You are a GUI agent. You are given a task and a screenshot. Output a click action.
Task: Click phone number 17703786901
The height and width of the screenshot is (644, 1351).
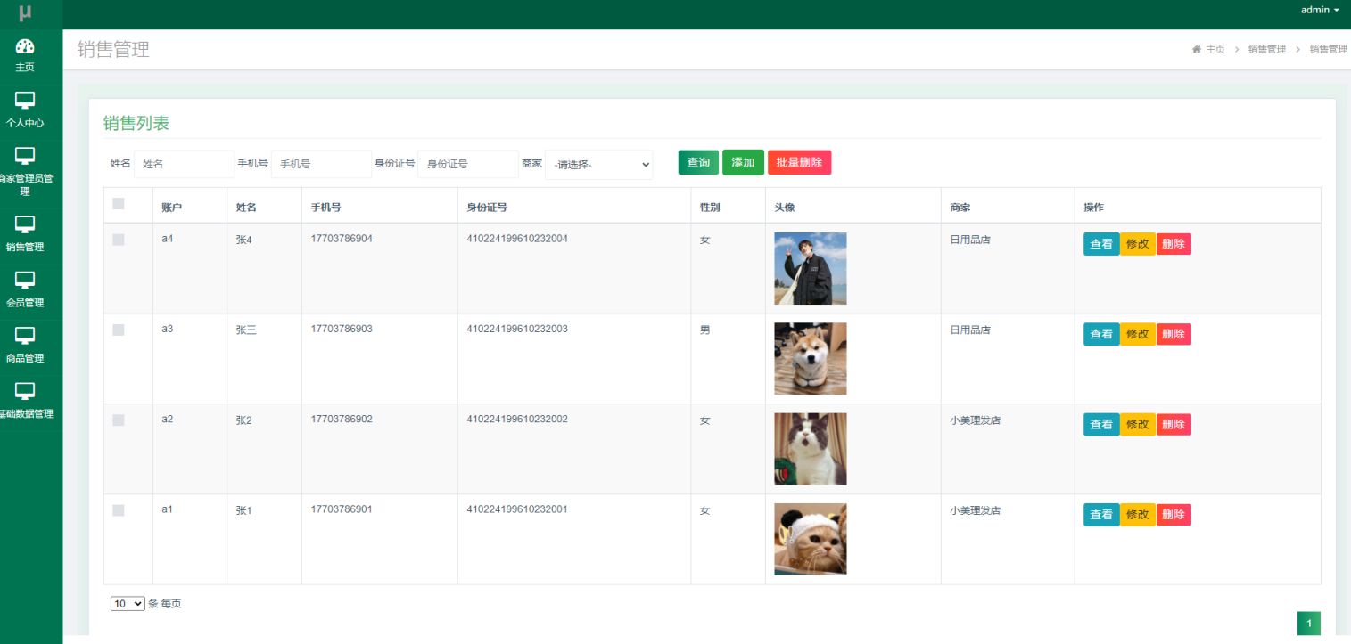[x=342, y=509]
